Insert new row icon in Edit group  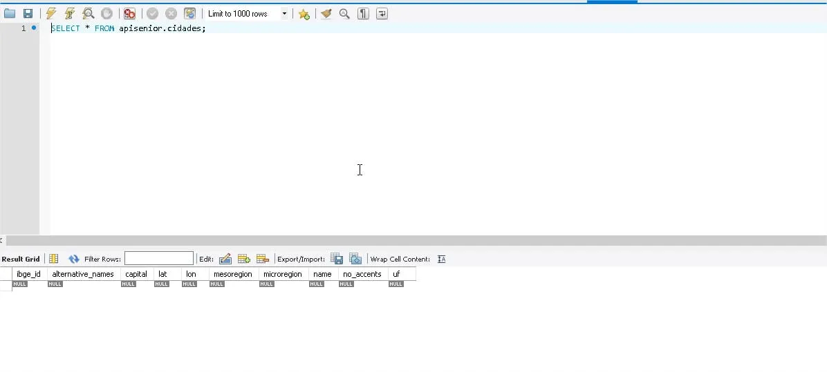(243, 259)
